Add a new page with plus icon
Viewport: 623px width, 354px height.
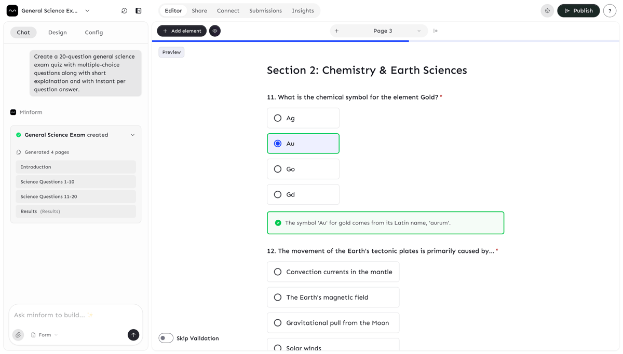337,31
